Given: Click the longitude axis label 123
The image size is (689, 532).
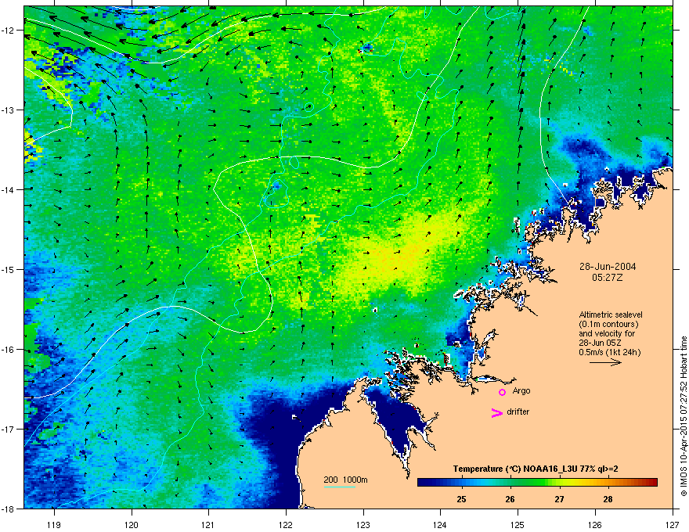Looking at the screenshot, I should (363, 524).
